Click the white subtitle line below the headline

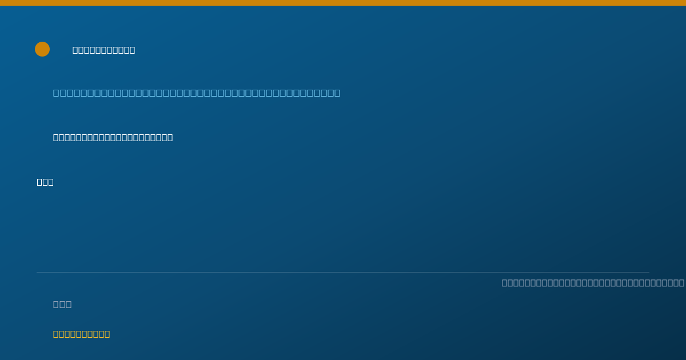click(x=113, y=138)
